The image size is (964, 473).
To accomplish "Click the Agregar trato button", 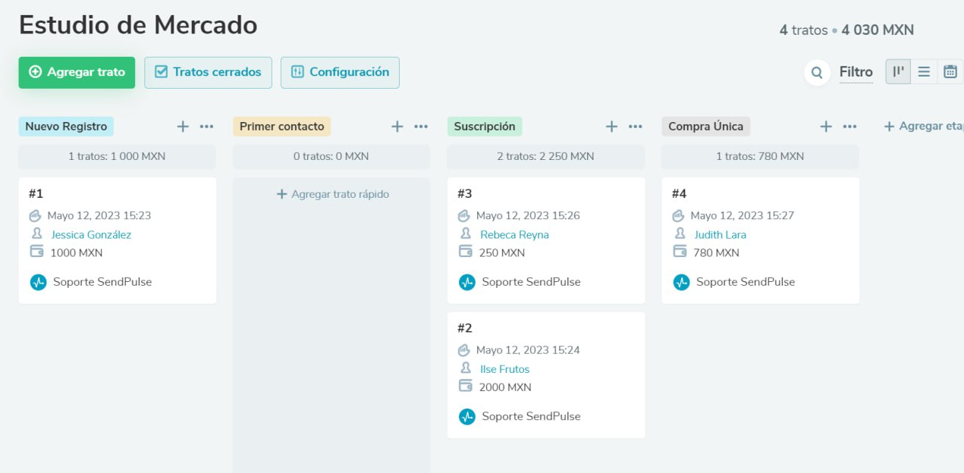I will pos(77,72).
